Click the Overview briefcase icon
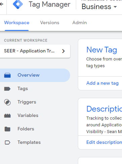Viewport: 122px width, 164px height. click(x=7, y=75)
